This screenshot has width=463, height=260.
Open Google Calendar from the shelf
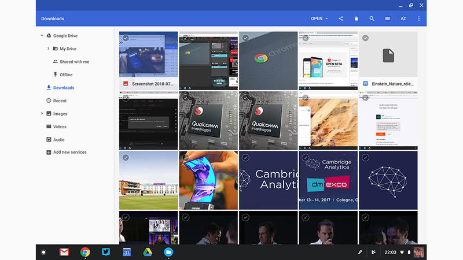[127, 252]
